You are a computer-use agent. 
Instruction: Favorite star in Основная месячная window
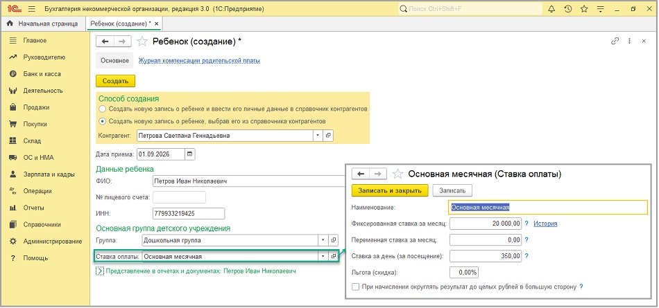tap(397, 174)
